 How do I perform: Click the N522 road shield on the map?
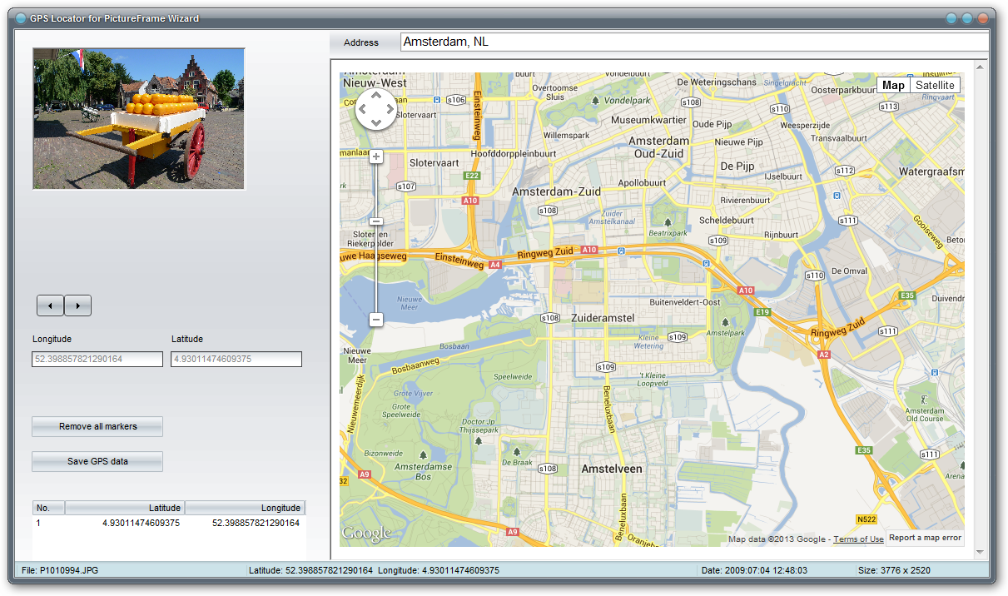coord(866,519)
